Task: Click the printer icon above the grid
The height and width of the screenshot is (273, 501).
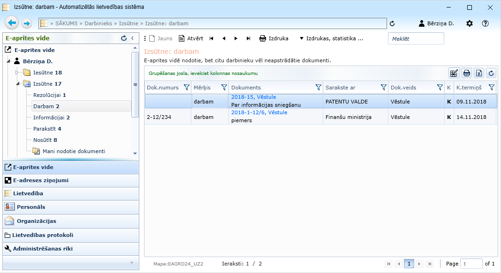Action: coord(467,73)
